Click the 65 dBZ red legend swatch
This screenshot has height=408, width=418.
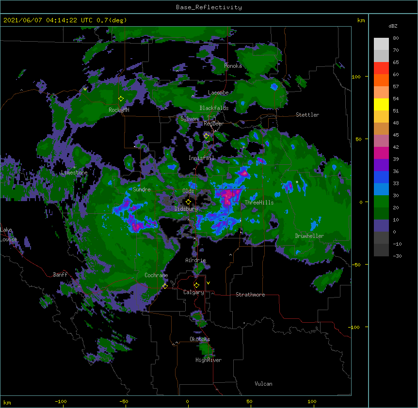click(x=381, y=68)
